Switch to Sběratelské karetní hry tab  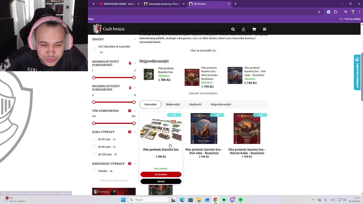click(164, 4)
